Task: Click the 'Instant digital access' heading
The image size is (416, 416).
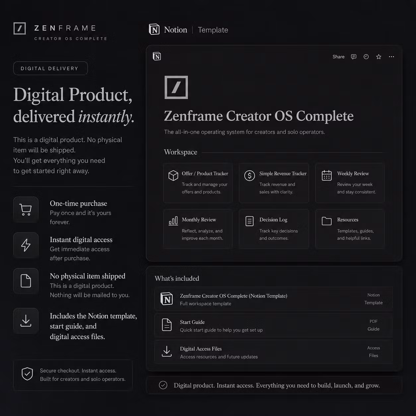Action: pos(81,240)
